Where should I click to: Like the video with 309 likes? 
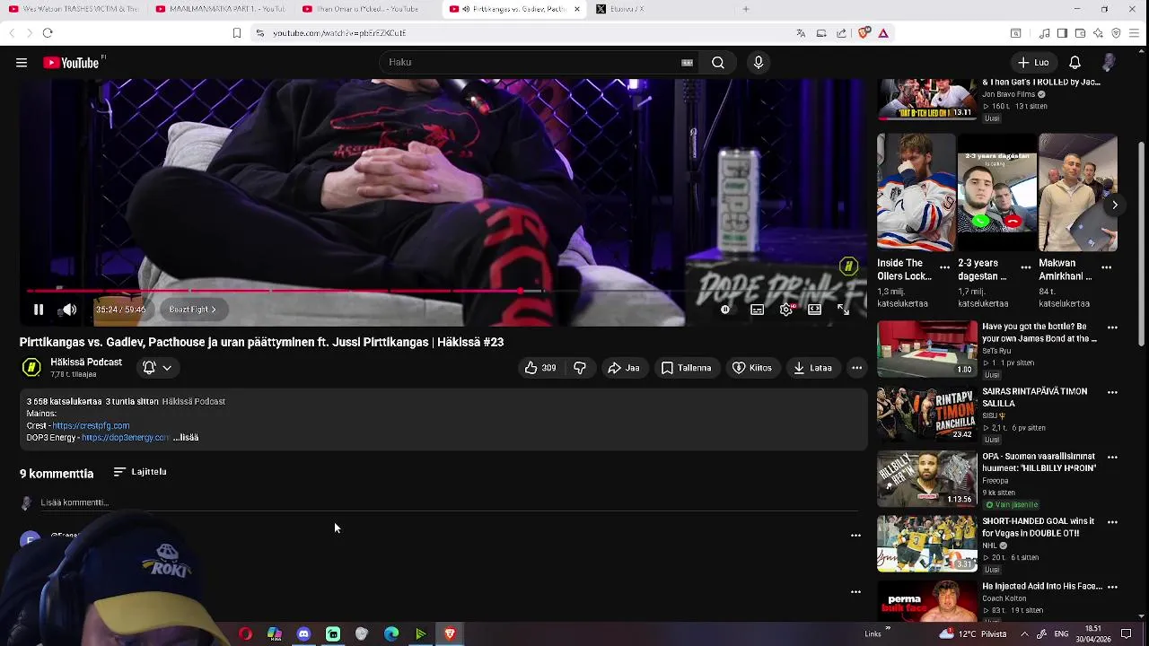[x=539, y=368]
